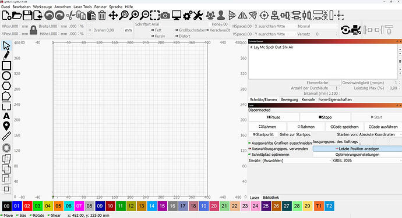This screenshot has height=218, width=402.
Task: Click Letzte Position anzeigen button
Action: click(x=357, y=149)
